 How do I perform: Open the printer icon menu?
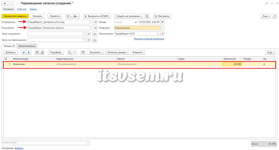76,16
